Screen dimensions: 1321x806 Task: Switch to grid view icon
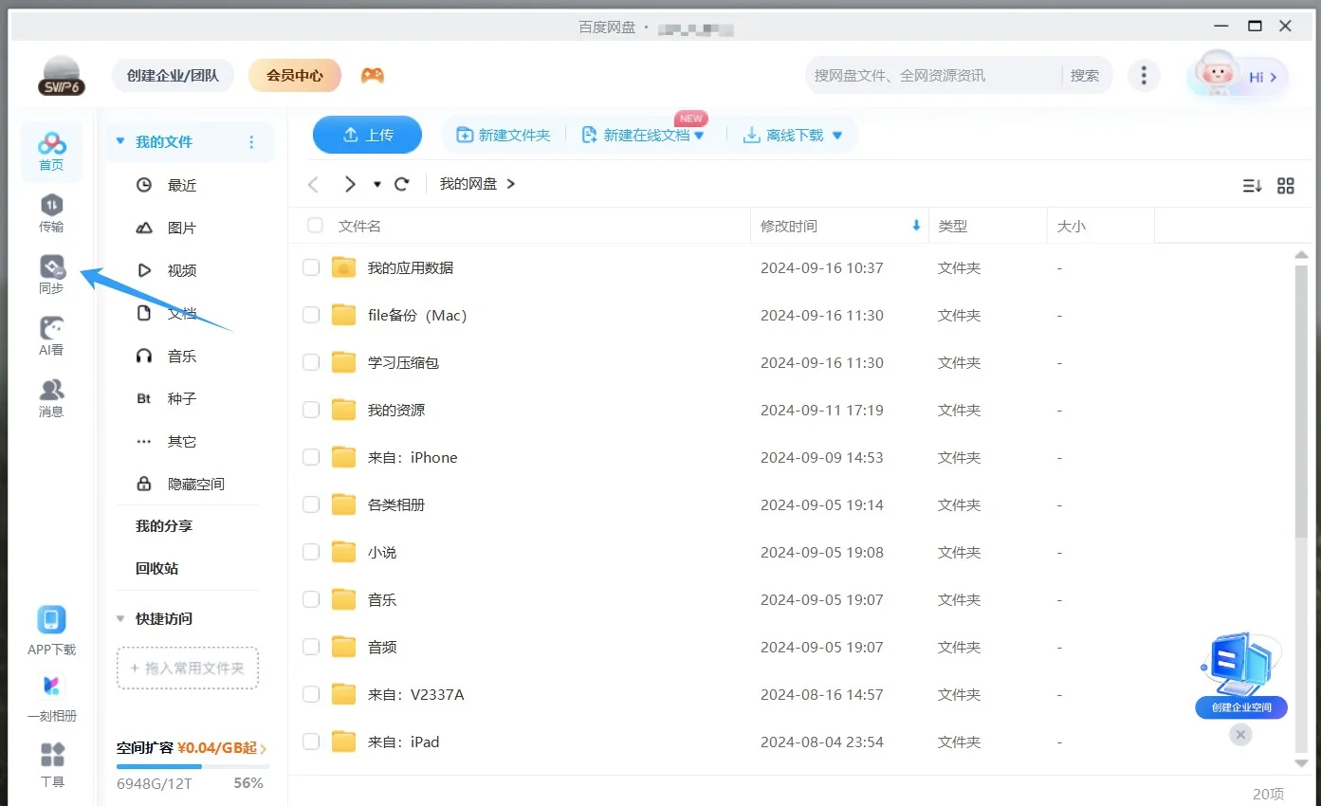[1286, 186]
